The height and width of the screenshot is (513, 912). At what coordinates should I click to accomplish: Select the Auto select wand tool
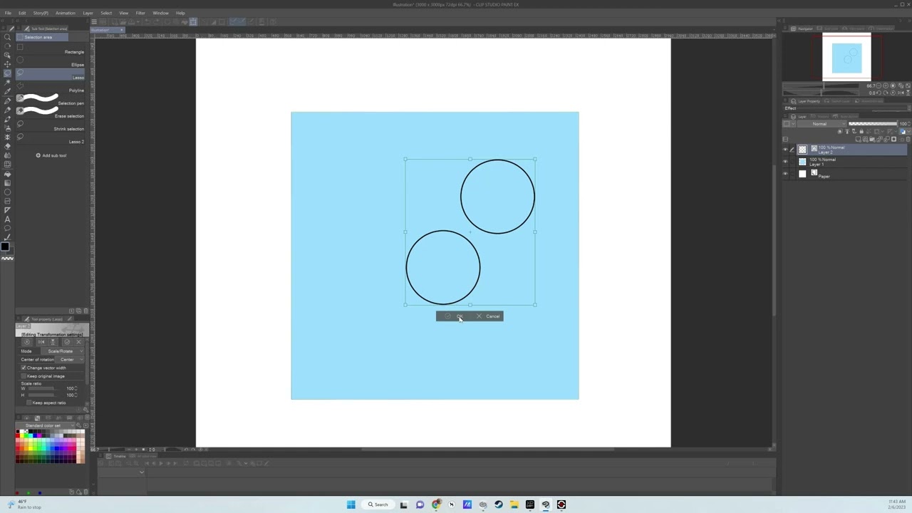pos(7,83)
